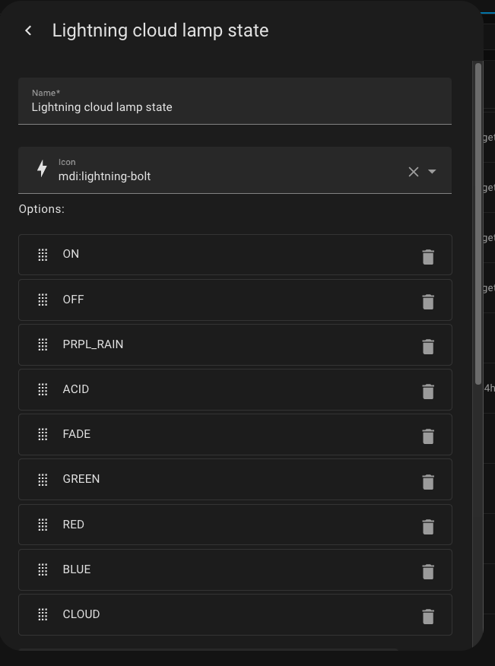
Task: Click the 'Lightning cloud lamp state' dialog title
Action: coord(160,31)
